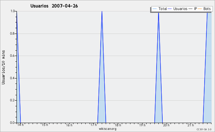215x132 pixels.
Task: Click the data peak after 17 h
Action: click(102, 67)
